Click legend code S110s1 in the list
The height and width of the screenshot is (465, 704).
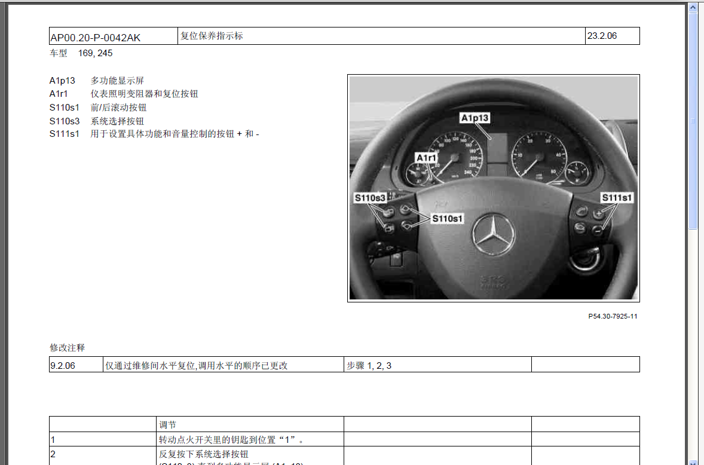tap(64, 107)
